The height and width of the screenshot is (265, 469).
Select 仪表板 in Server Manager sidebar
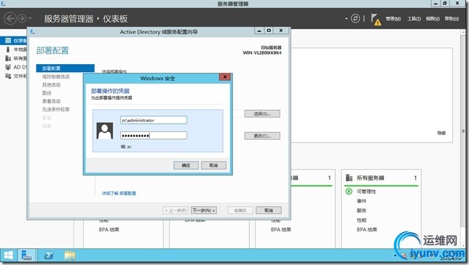(x=14, y=41)
